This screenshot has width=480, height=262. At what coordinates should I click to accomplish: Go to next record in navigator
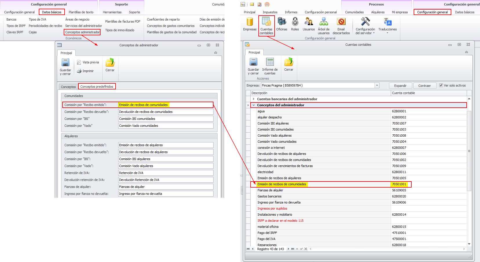pyautogui.click(x=289, y=249)
